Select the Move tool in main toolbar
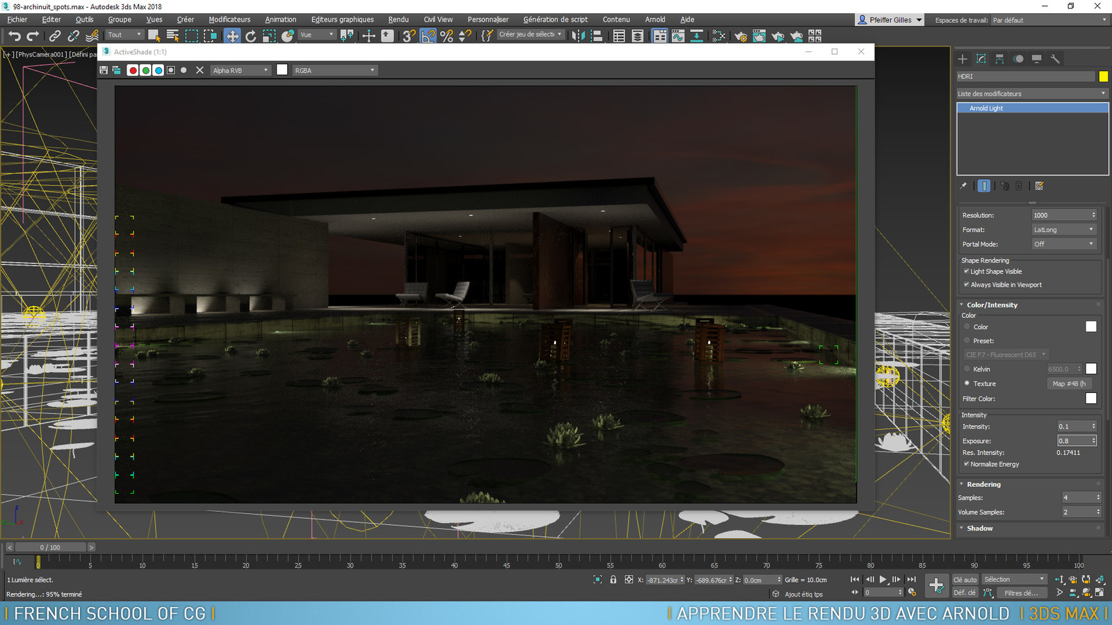This screenshot has width=1112, height=625. pyautogui.click(x=232, y=35)
